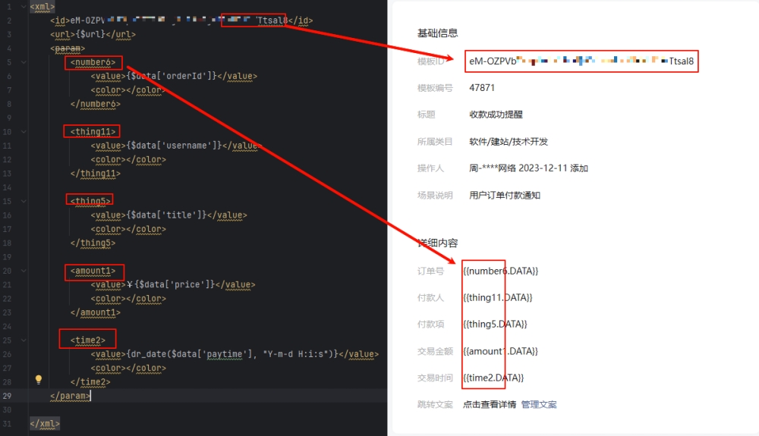759x436 pixels.
Task: Click the template number 47871
Action: tap(482, 88)
